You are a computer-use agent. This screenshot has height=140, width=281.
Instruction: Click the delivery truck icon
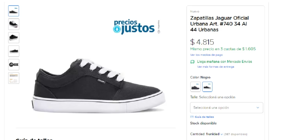pos(192,62)
